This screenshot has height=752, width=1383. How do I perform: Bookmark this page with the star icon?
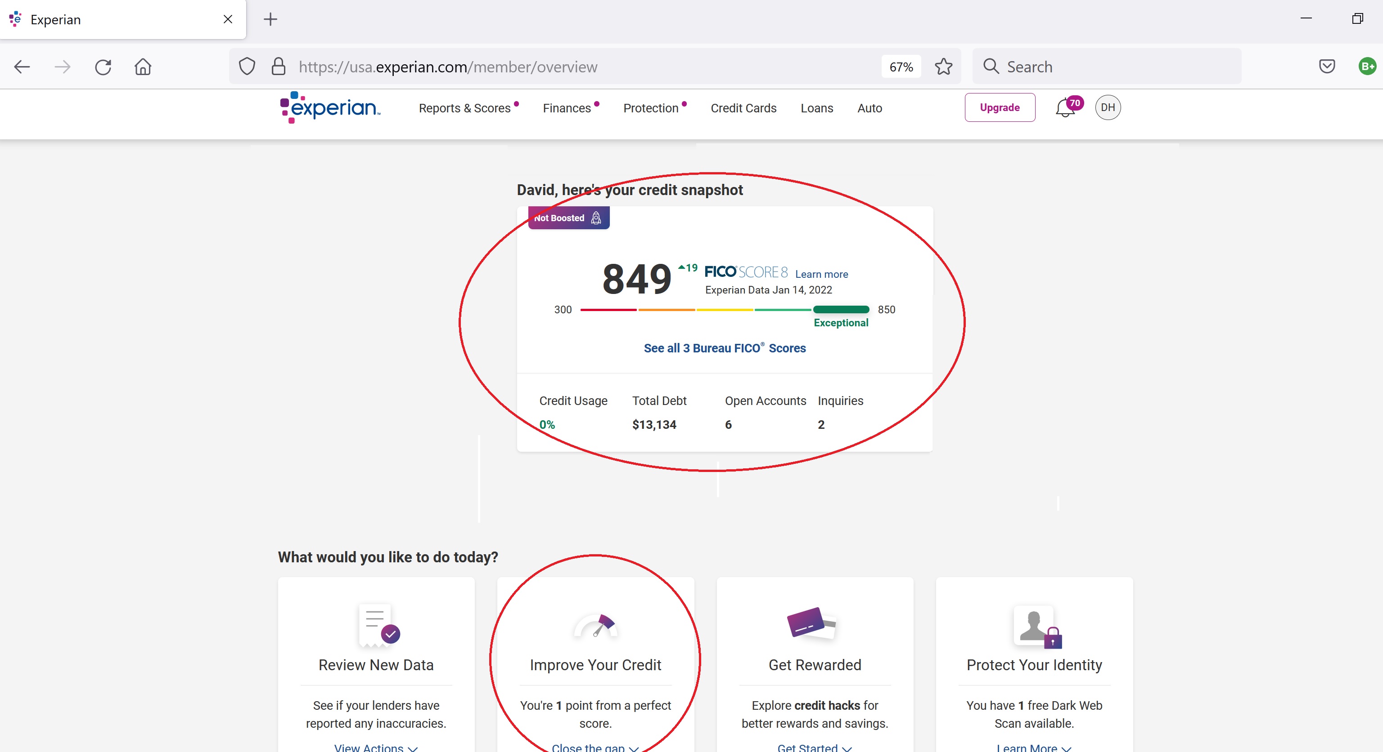coord(943,67)
